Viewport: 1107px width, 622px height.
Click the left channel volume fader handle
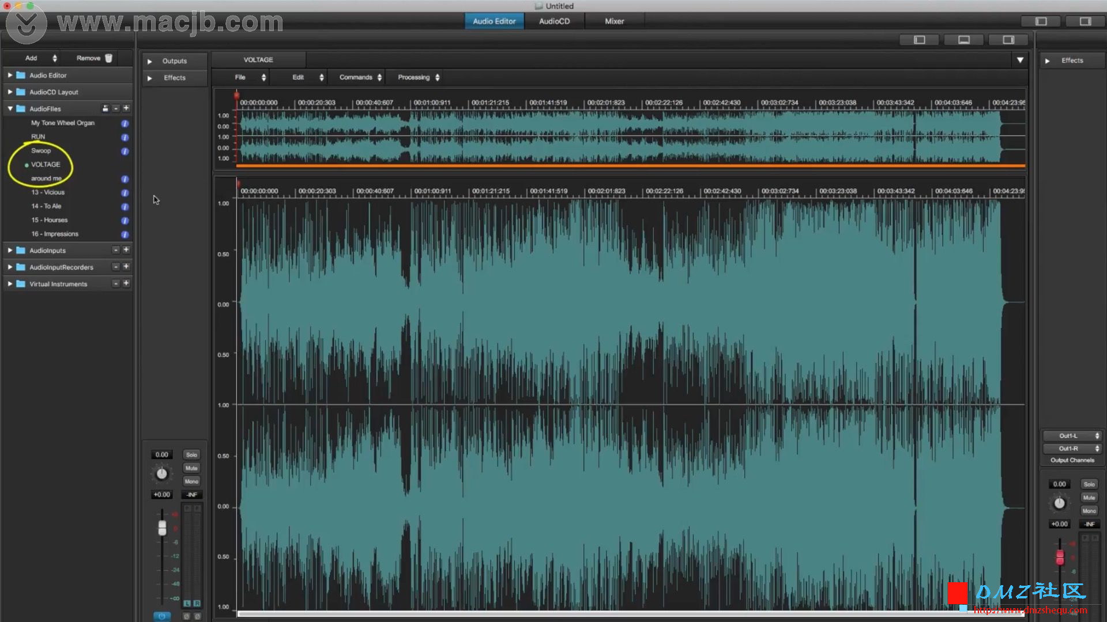(x=163, y=528)
